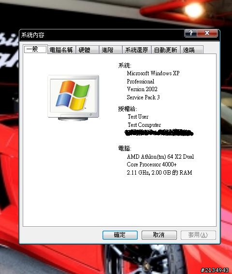232x274 pixels.
Task: Click the 取消 button
Action: (x=159, y=235)
